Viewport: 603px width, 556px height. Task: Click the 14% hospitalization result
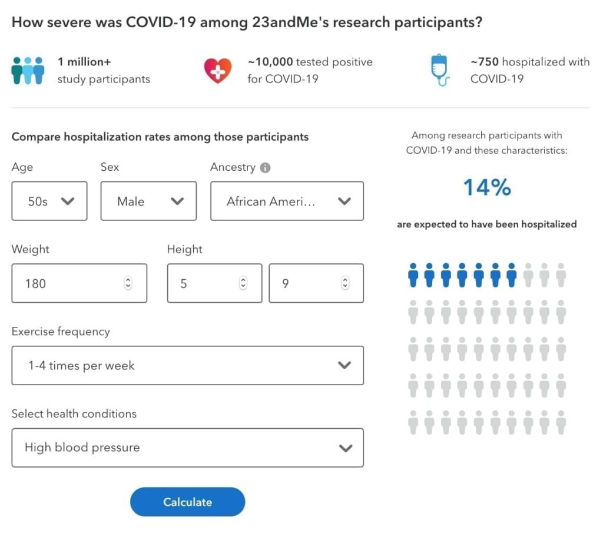(x=487, y=188)
